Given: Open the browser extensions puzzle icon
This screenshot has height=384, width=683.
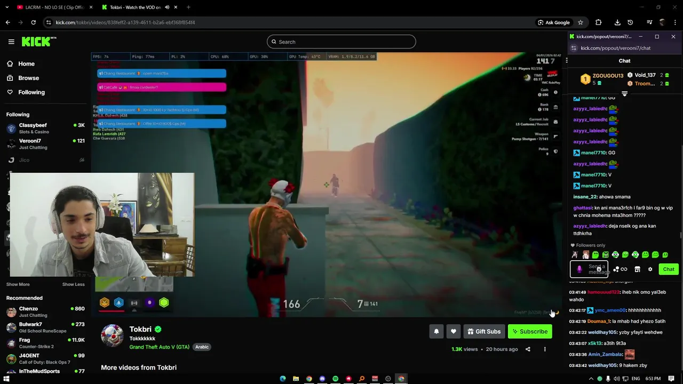Looking at the screenshot, I should (x=598, y=22).
